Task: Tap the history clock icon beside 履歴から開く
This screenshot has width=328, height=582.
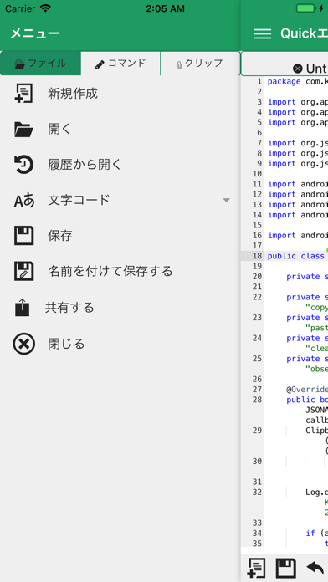Action: 23,165
